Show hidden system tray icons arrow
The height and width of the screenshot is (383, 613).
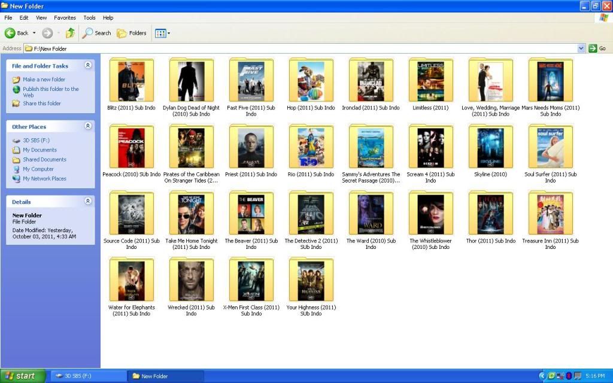click(542, 376)
